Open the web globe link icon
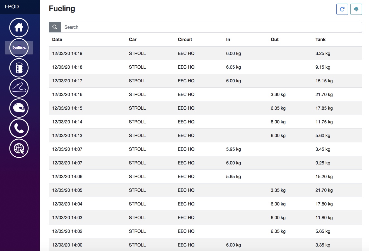The image size is (369, 251). tap(19, 148)
